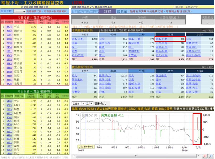Click 群益金鼎 broker with 176 on 0130
The height and width of the screenshot is (159, 215).
[x=134, y=43]
